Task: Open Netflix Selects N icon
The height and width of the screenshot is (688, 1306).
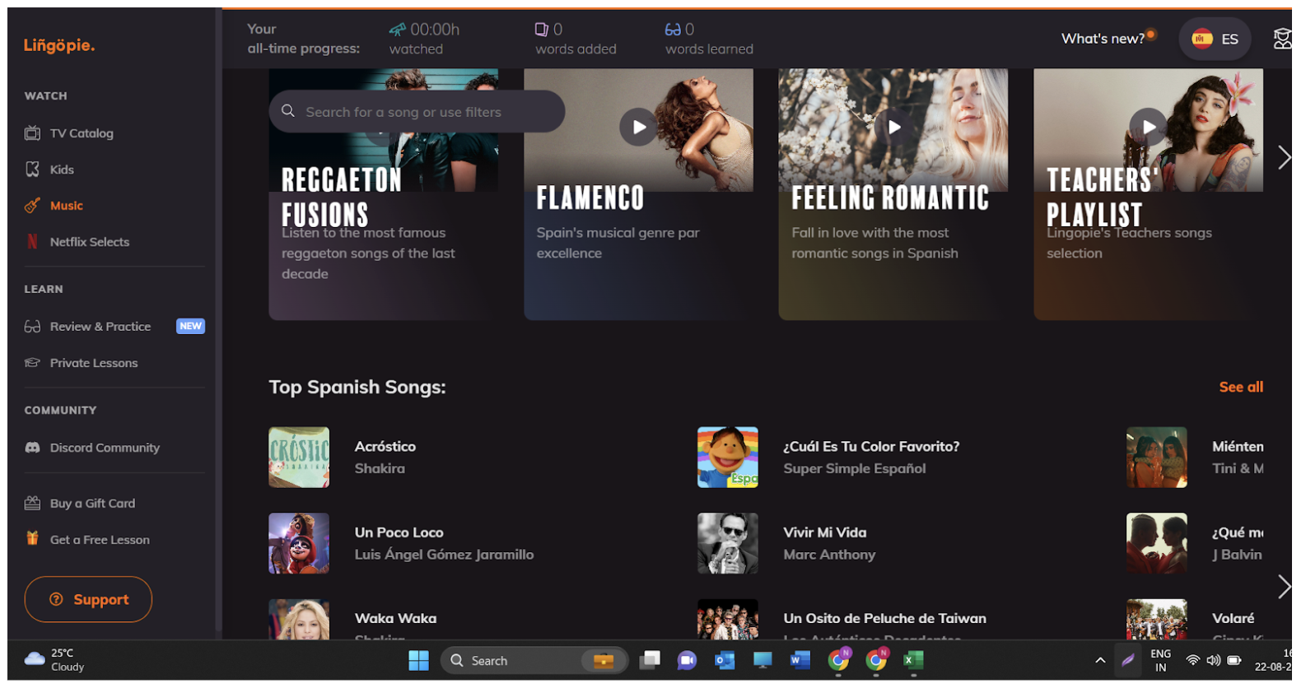Action: (32, 241)
